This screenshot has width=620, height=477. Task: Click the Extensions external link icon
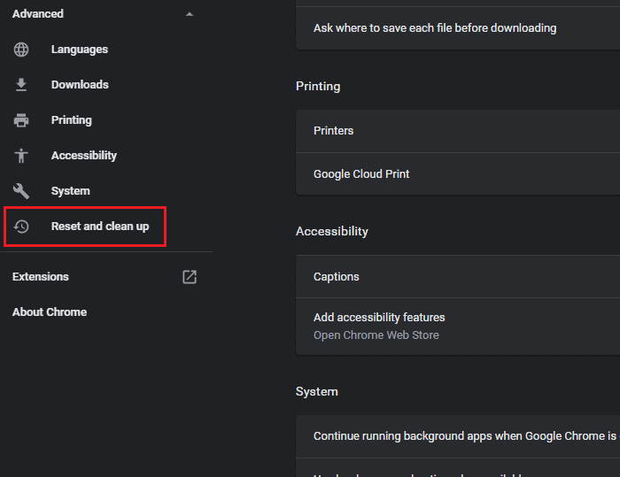coord(190,277)
